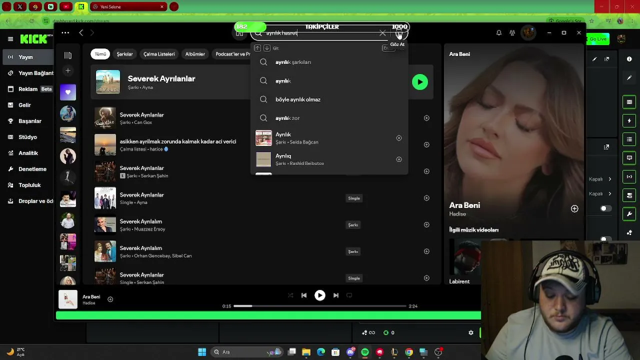This screenshot has height=360, width=640.
Task: Add now-playing Ara Beni to Liked Songs
Action: [x=110, y=299]
